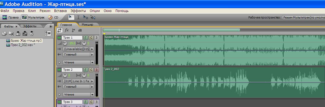Show inputs/outputs controls in Main panel
Viewport: 325px width, 107px height.
(59, 30)
